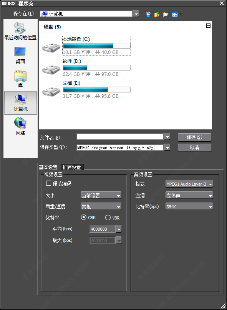Open 最近访问的位置 in sidebar
The image size is (227, 310).
(20, 31)
